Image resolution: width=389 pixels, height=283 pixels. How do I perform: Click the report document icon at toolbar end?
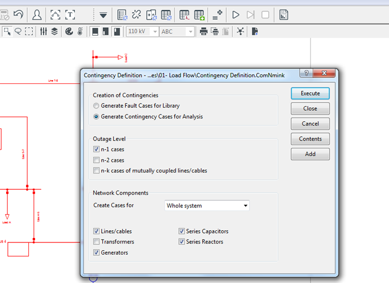click(283, 14)
